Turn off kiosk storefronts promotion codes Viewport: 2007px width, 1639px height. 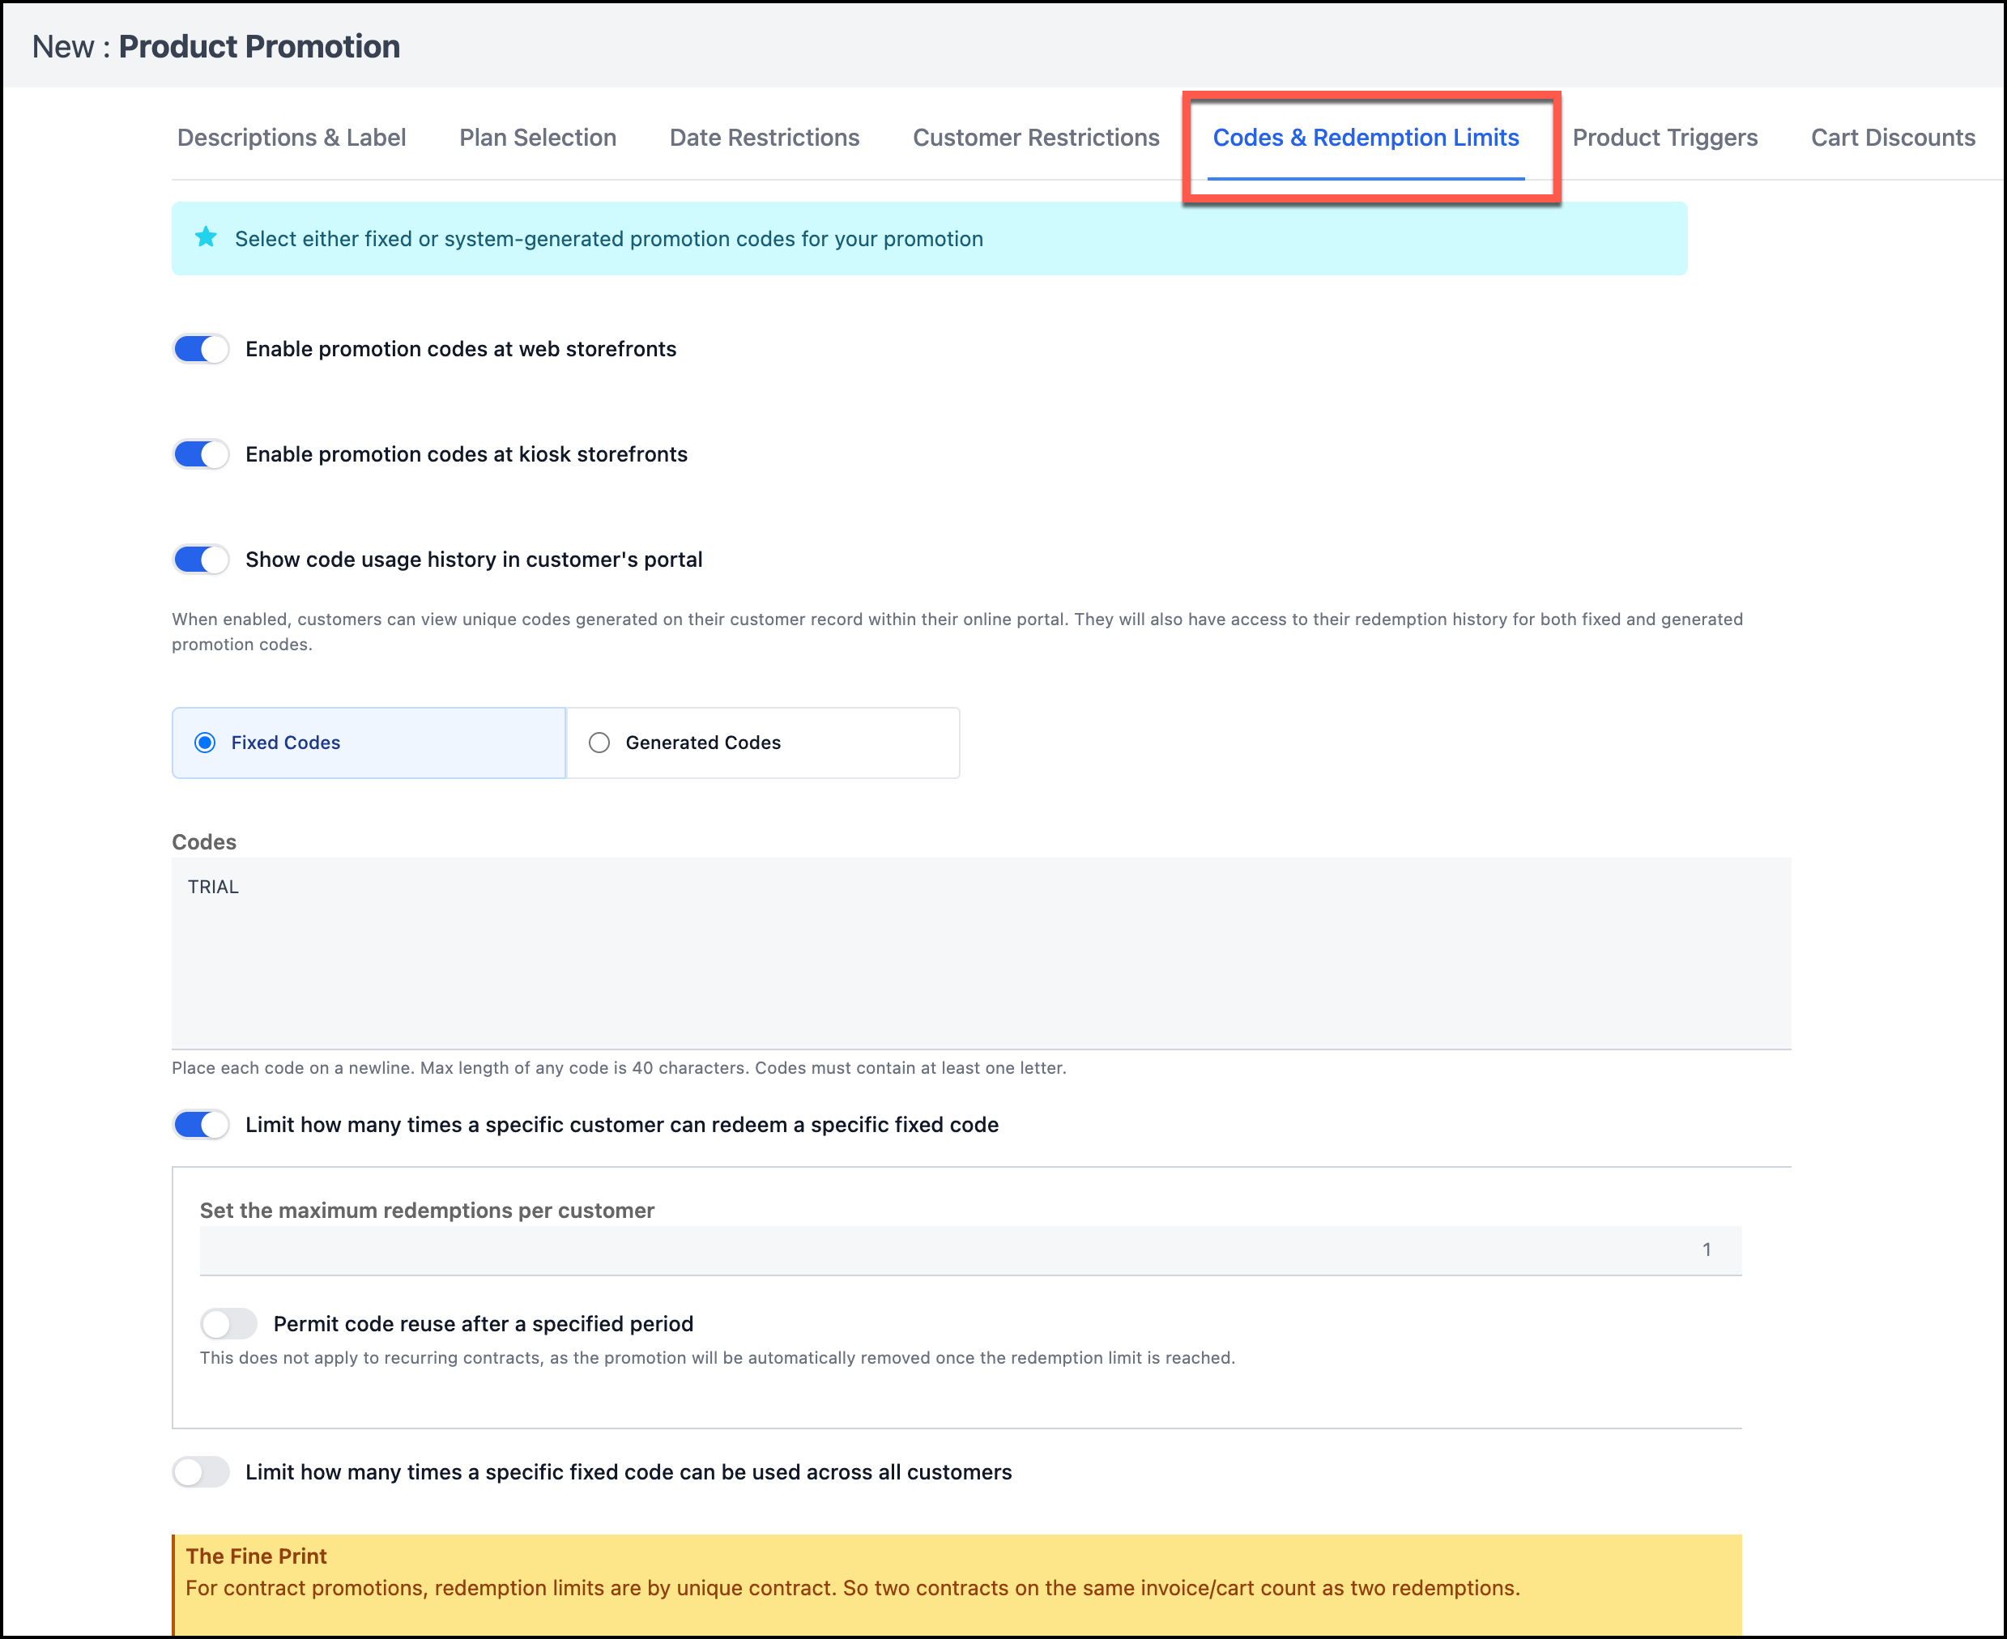coord(201,454)
